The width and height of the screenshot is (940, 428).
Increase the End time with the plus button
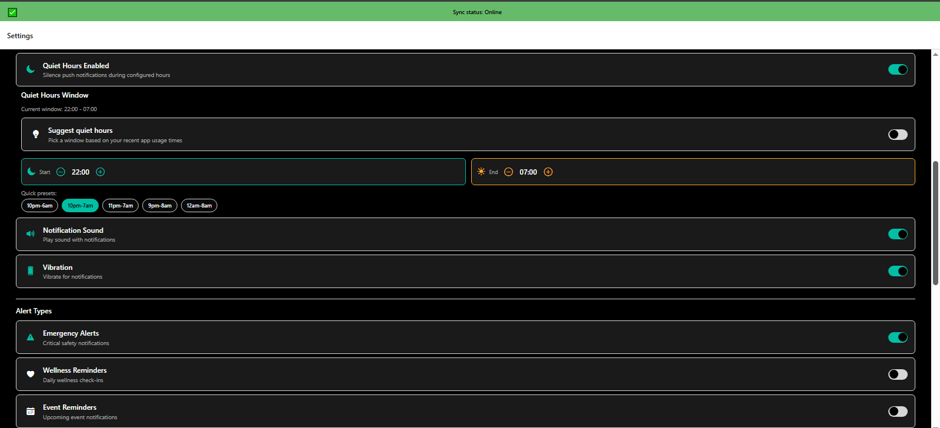(x=548, y=172)
